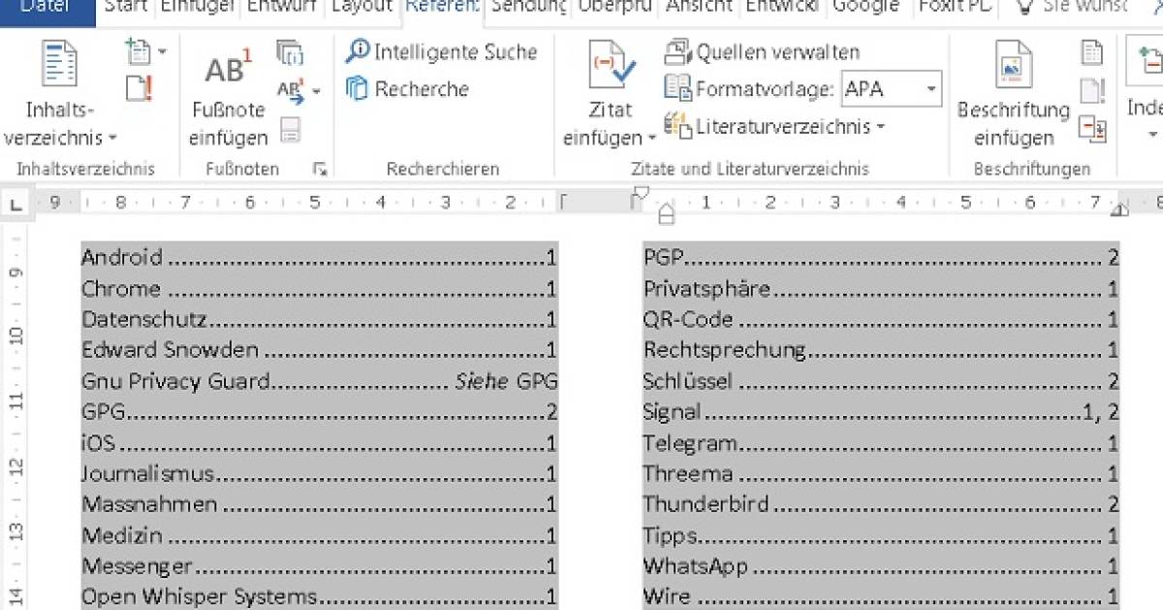Click the WhatsApp index entry

click(696, 566)
